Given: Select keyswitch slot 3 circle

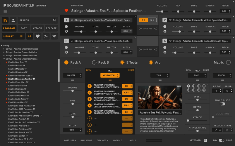Looking at the screenshot, I should click(x=90, y=99).
